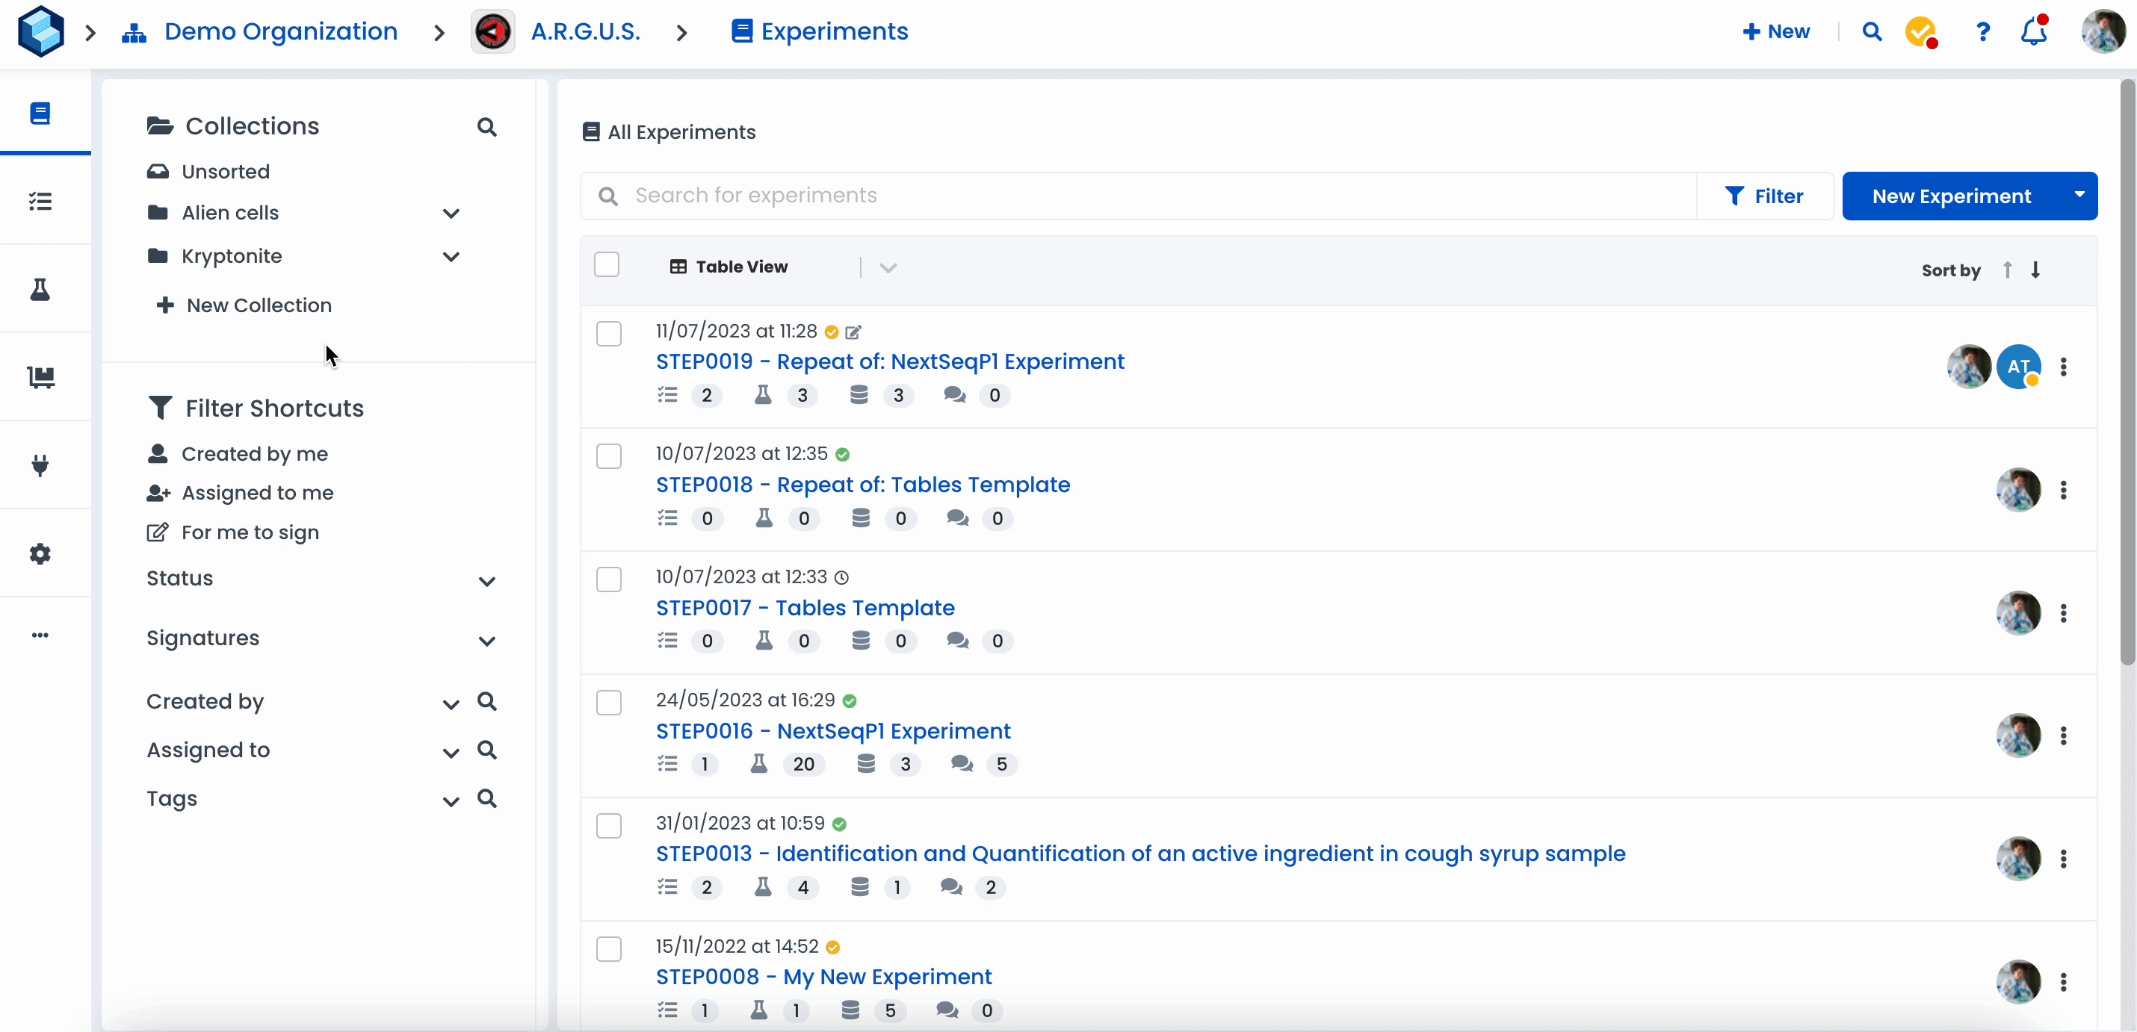The width and height of the screenshot is (2137, 1032).
Task: Apply the Created by me shortcut
Action: coord(254,454)
